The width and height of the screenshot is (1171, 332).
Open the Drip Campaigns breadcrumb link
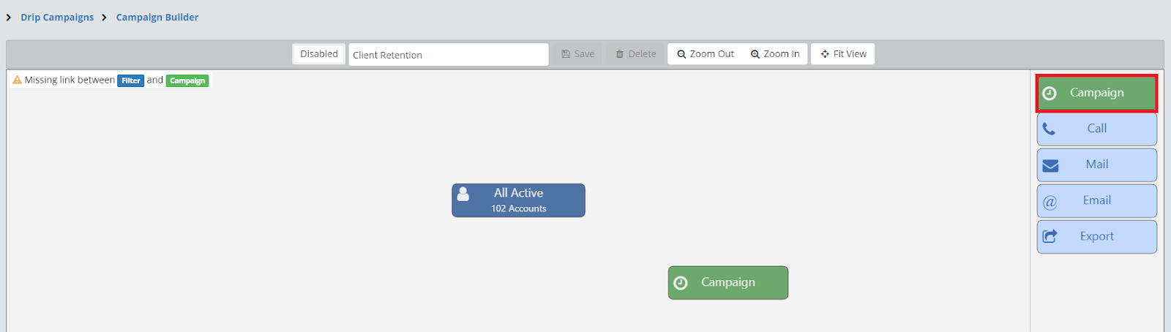point(57,18)
